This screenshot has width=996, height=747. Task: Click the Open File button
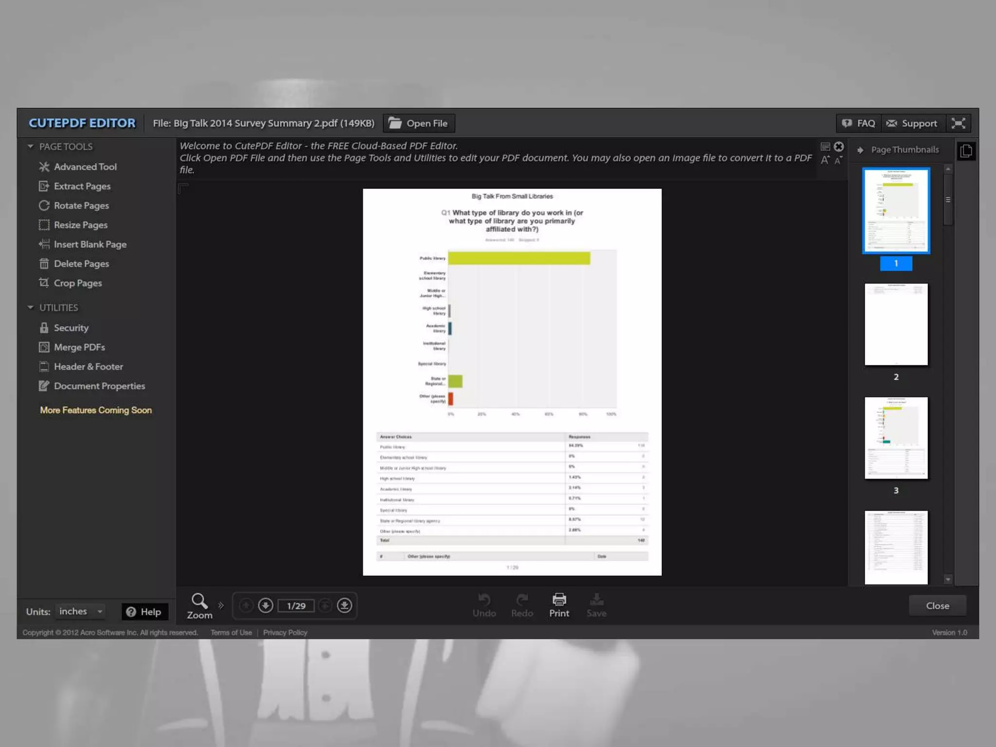click(x=419, y=124)
